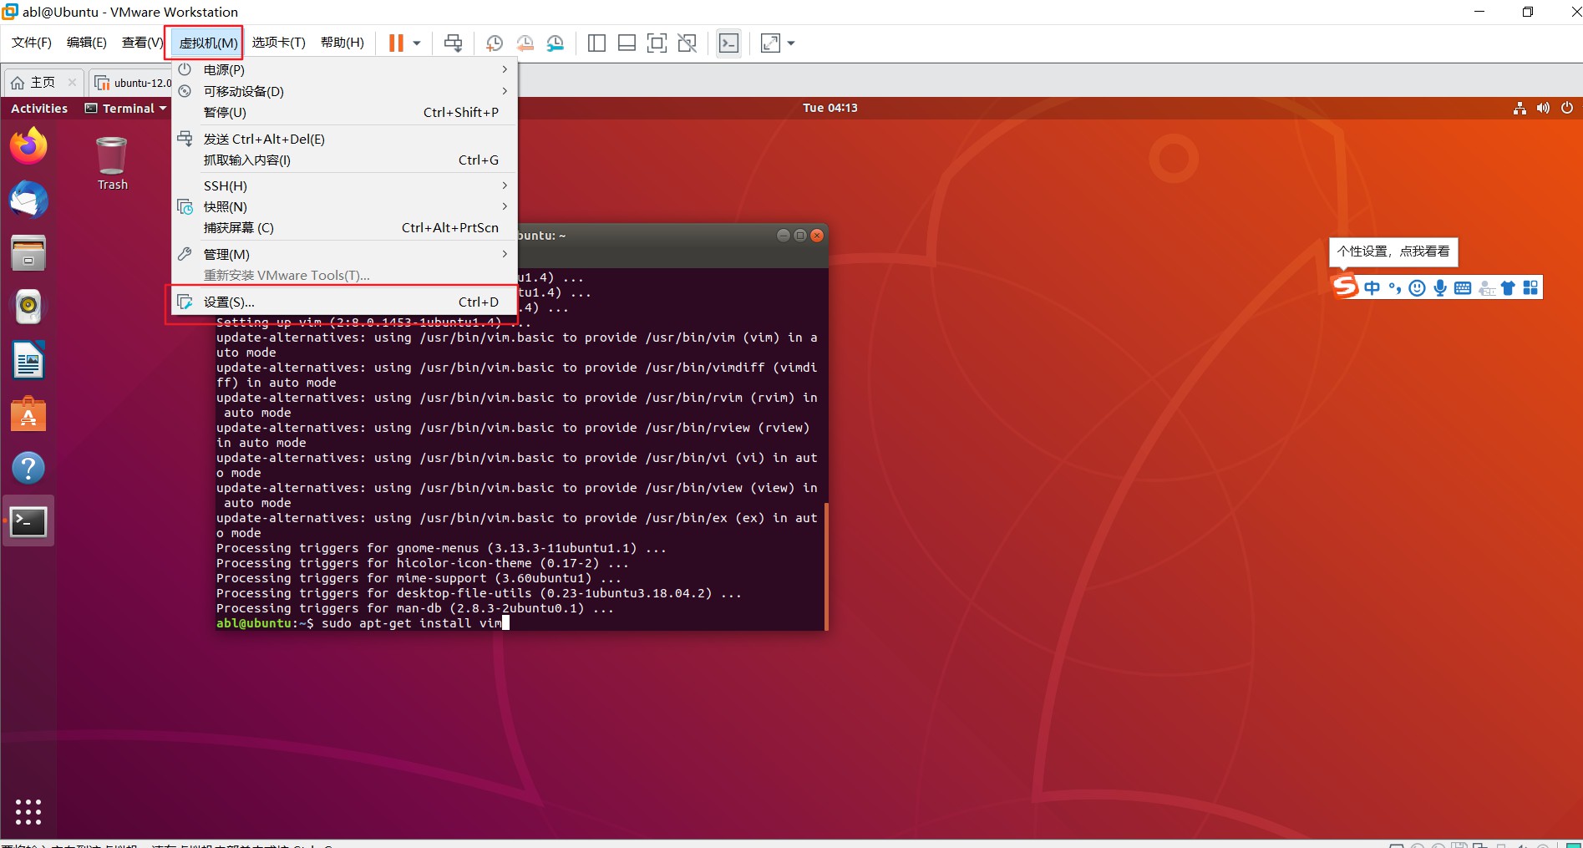Open Help from the dock

tap(28, 468)
